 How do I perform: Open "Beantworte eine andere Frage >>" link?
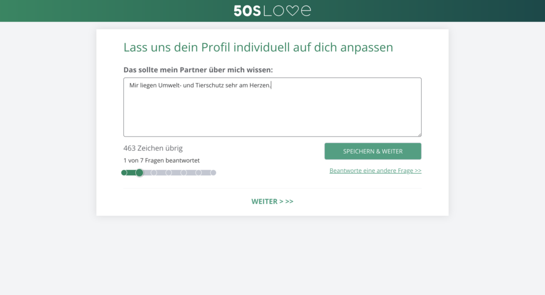click(x=375, y=171)
